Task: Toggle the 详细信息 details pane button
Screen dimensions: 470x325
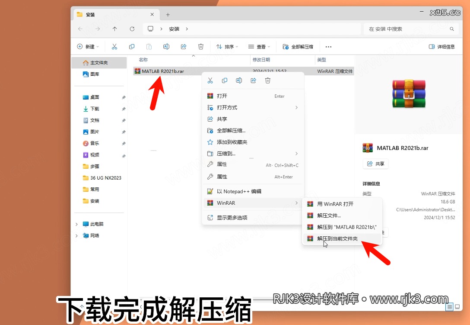Action: click(x=442, y=47)
